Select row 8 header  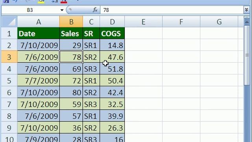(x=9, y=116)
